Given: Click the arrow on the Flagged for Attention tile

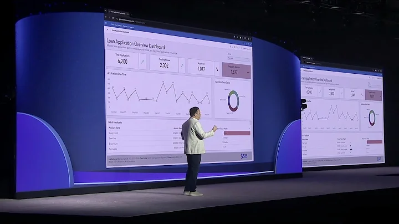Looking at the screenshot, I should click(x=248, y=73).
